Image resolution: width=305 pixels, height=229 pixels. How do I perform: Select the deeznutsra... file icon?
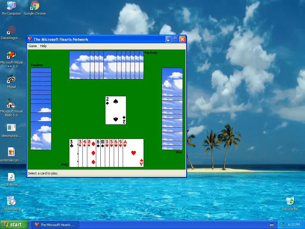pos(11,131)
